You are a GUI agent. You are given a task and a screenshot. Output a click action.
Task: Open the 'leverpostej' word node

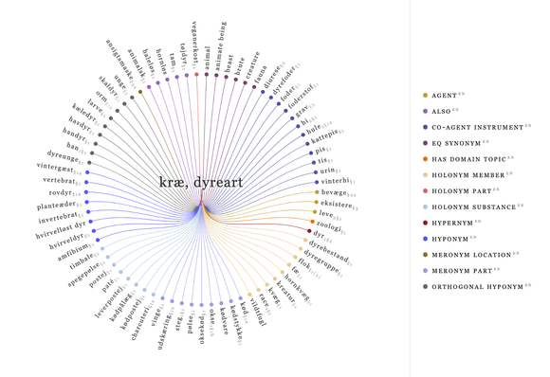click(111, 302)
